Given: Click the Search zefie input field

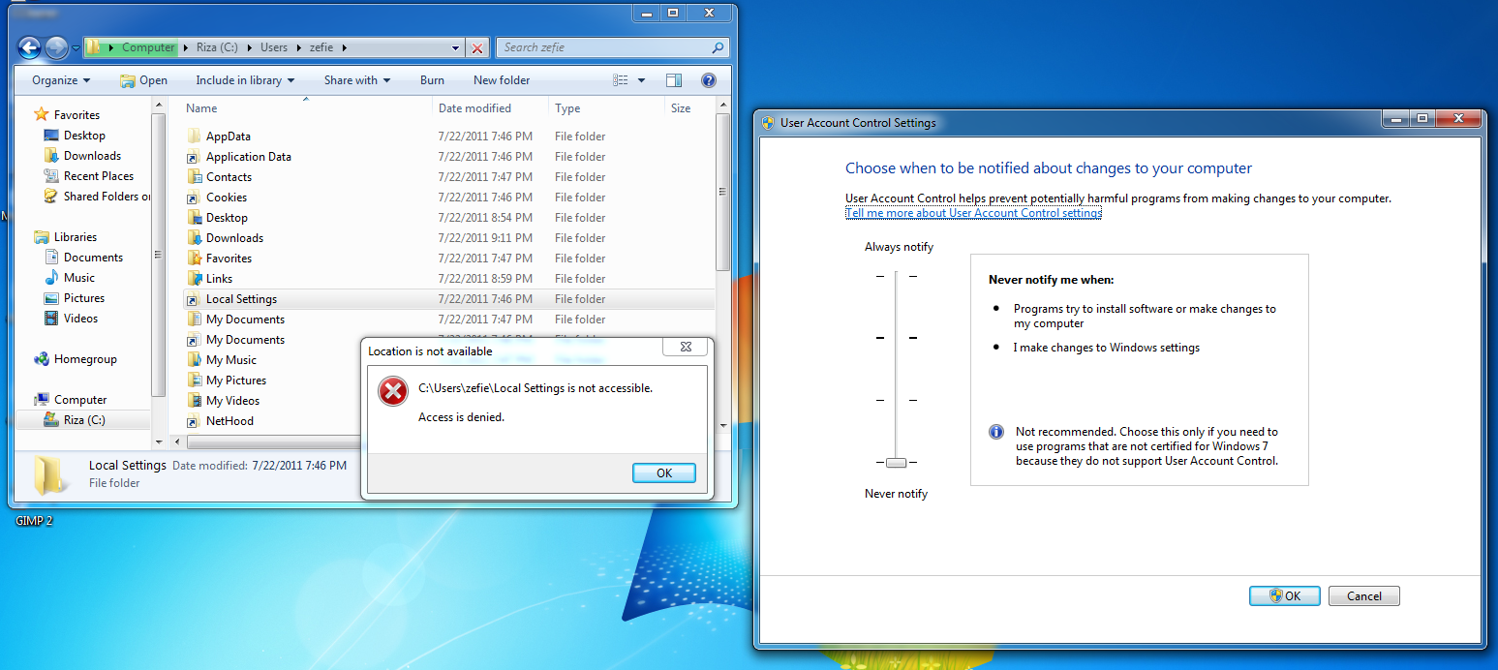Looking at the screenshot, I should pos(605,47).
